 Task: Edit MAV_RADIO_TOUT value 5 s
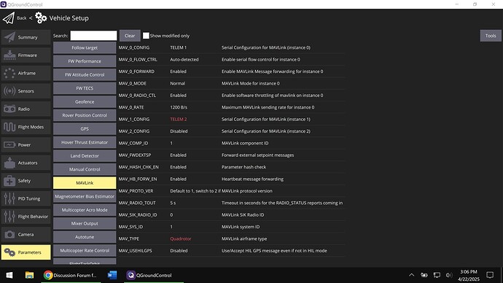pos(173,203)
